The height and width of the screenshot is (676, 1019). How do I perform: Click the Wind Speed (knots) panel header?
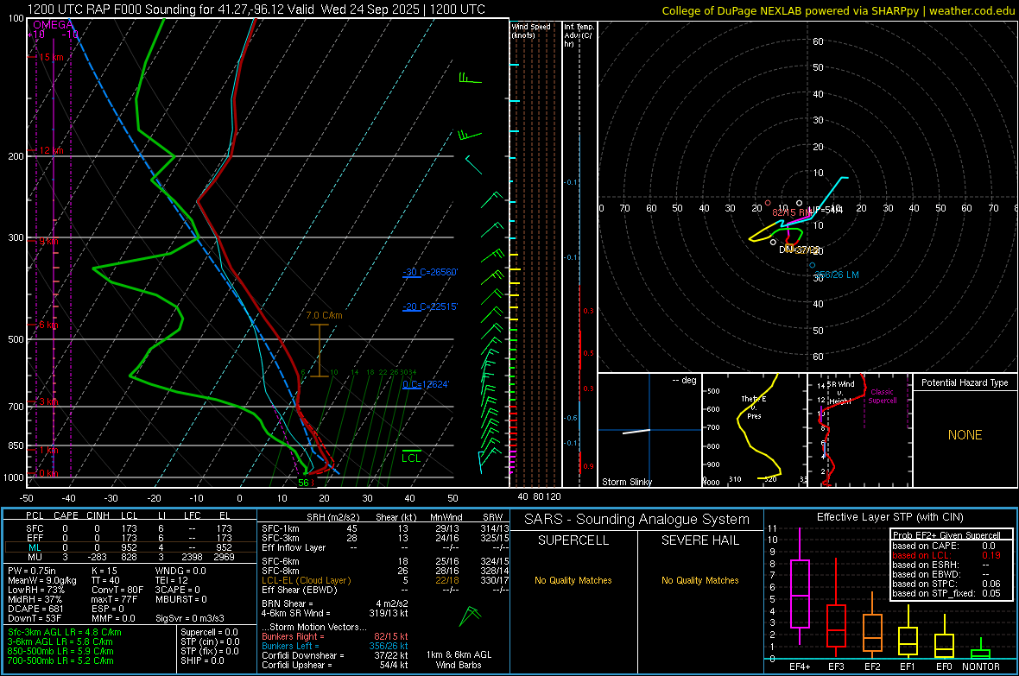(x=531, y=30)
